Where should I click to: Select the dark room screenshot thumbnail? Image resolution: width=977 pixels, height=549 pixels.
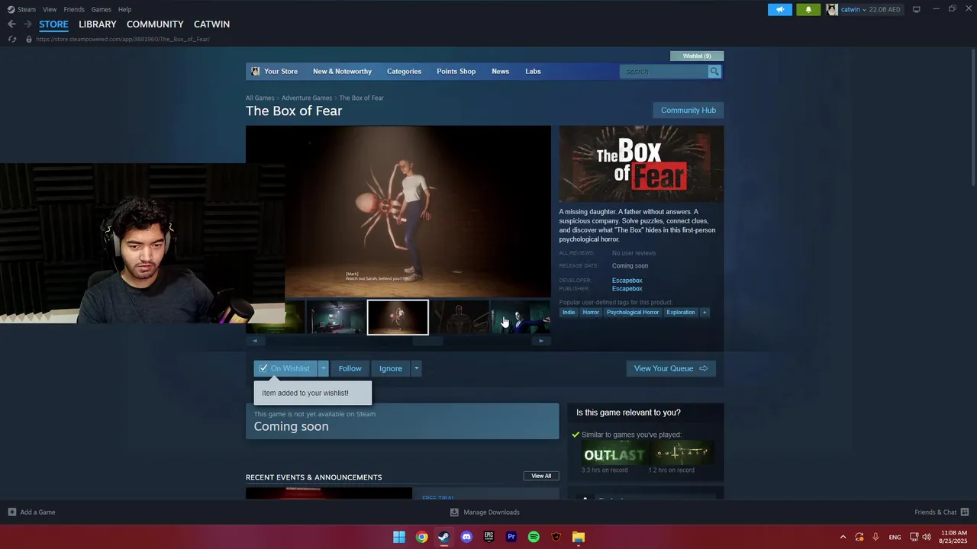point(336,318)
